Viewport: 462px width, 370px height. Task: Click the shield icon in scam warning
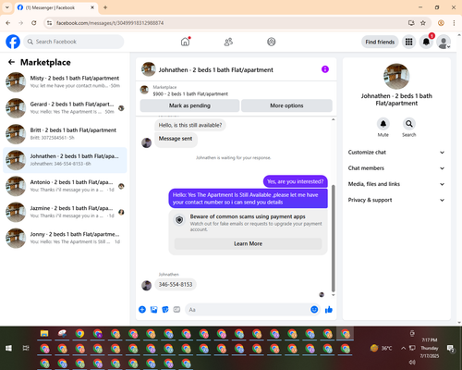coord(179,220)
